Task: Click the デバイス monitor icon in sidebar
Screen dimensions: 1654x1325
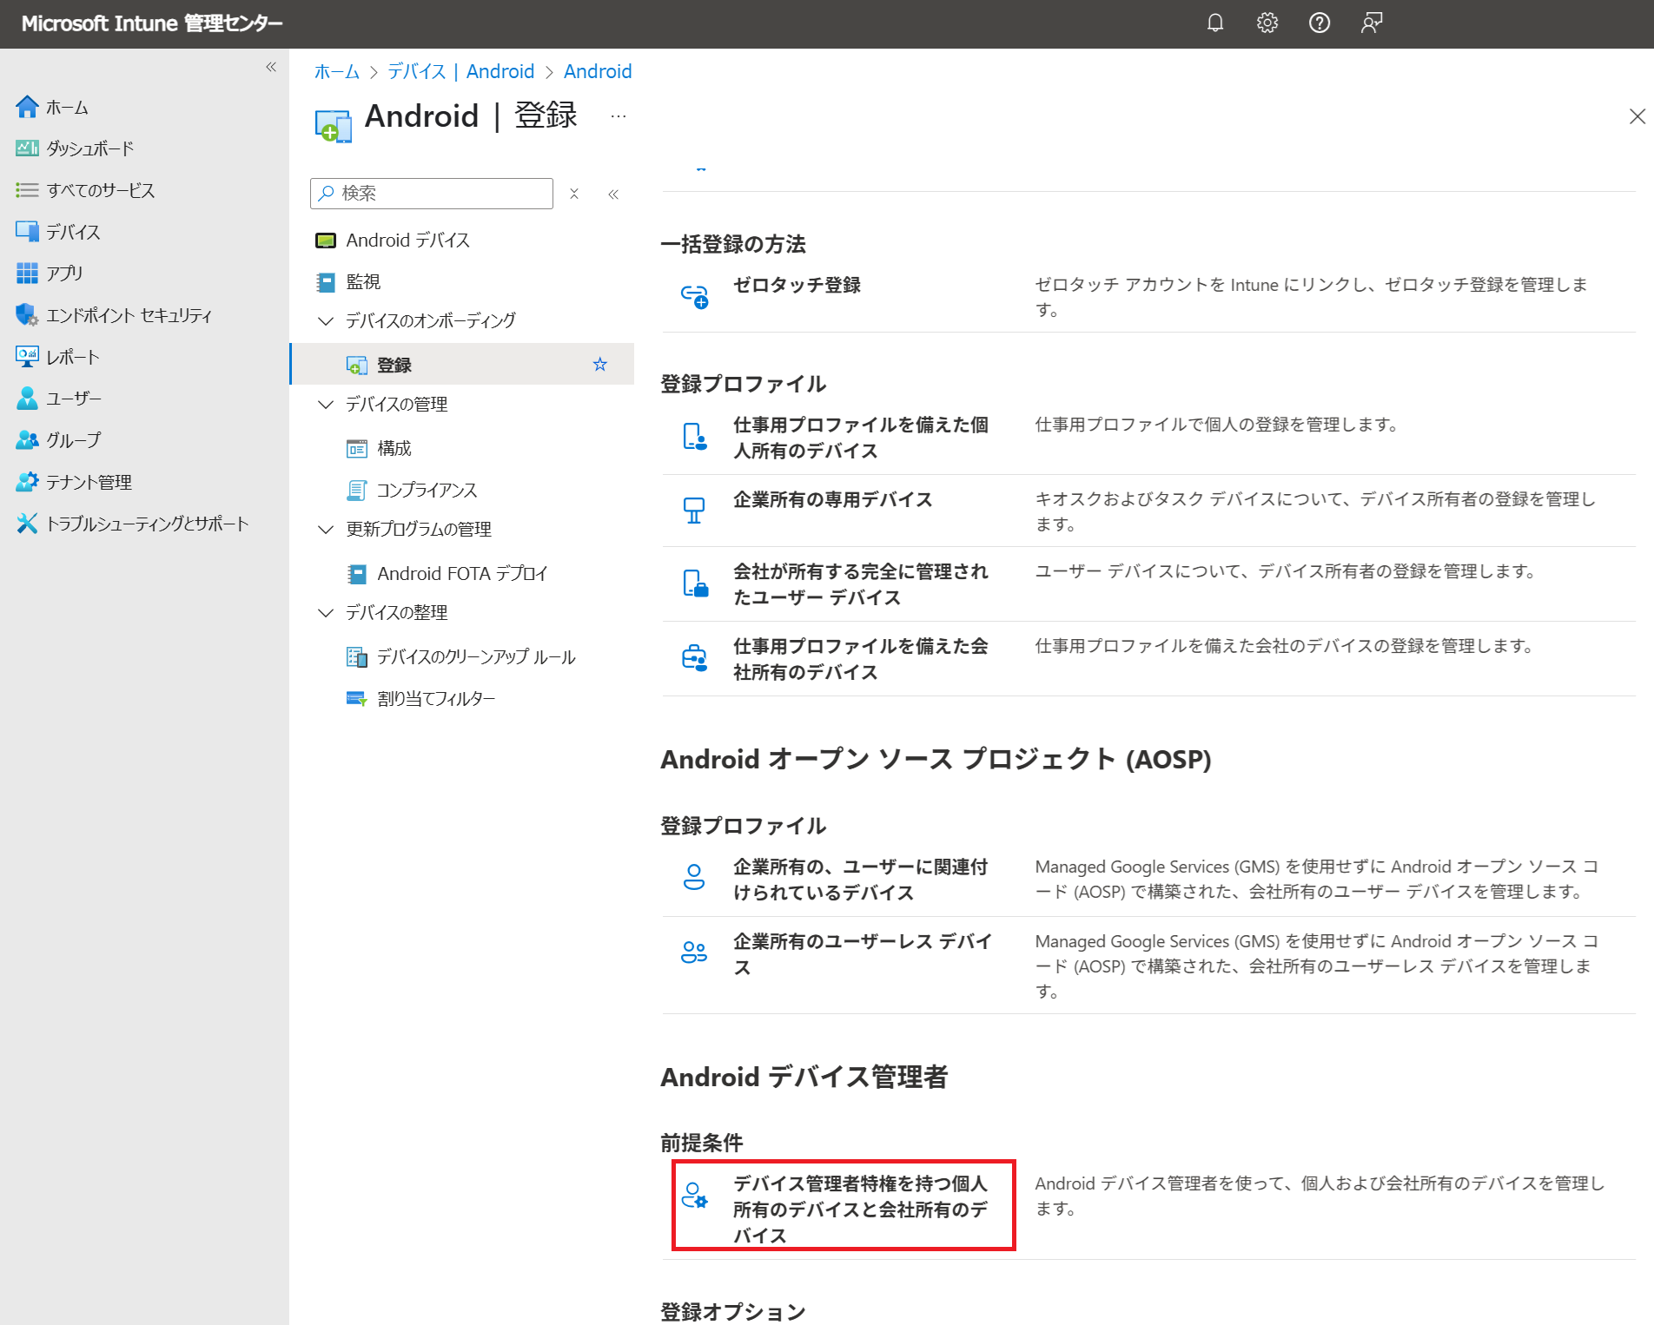Action: (x=27, y=232)
